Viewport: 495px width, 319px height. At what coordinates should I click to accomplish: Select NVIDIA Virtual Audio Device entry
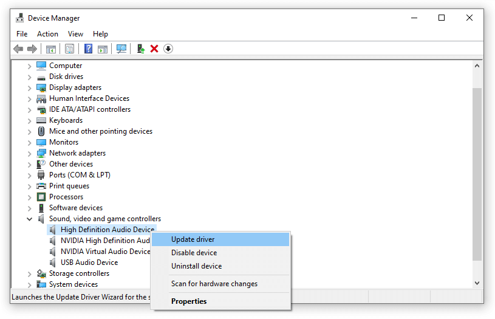coord(106,252)
